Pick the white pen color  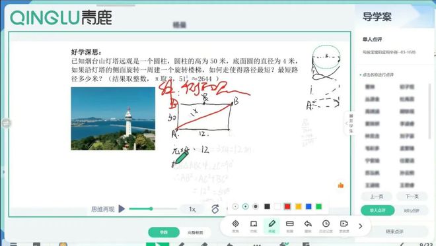coord(277,206)
